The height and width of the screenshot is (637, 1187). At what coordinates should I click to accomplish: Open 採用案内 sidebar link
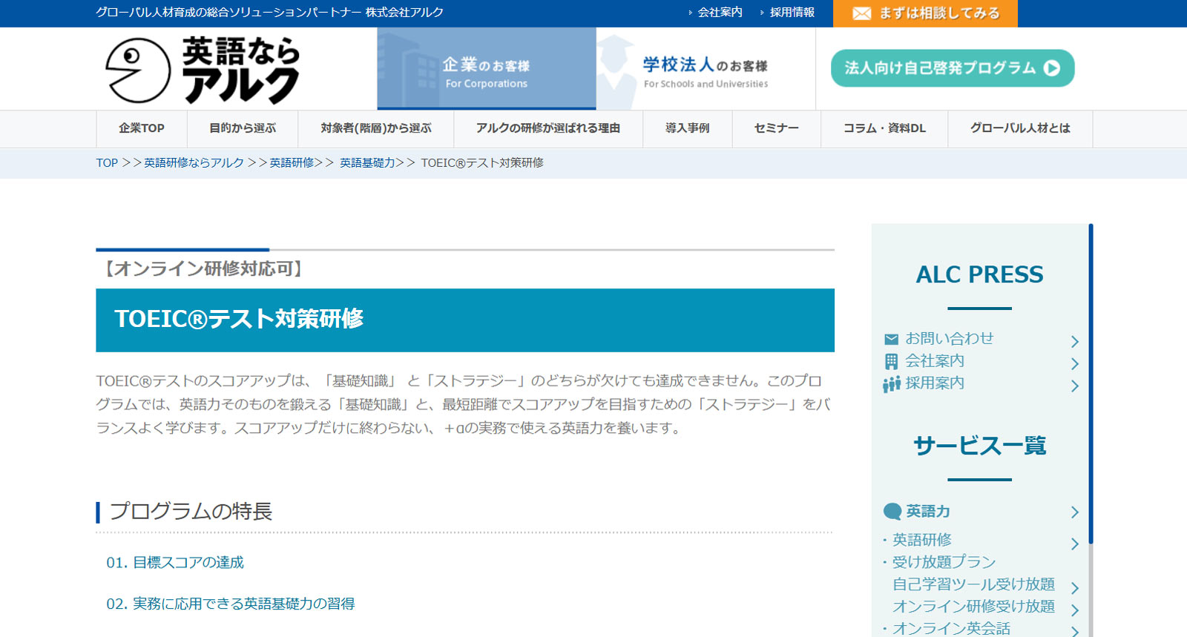pos(935,383)
